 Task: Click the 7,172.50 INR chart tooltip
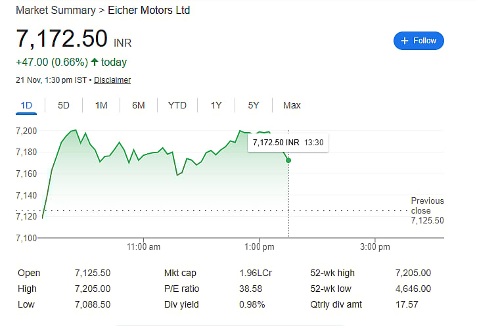click(x=288, y=142)
